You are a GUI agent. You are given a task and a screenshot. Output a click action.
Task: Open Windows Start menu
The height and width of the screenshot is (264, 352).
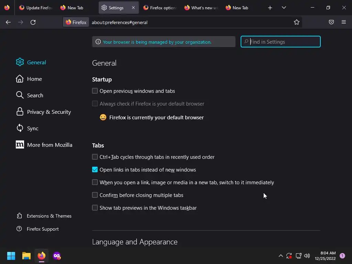[x=11, y=256]
